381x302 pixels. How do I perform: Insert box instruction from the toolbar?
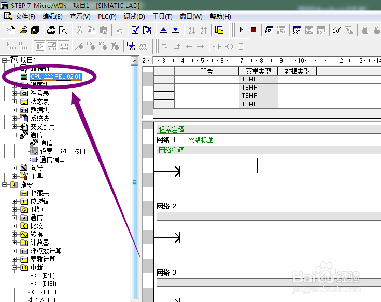point(241,46)
